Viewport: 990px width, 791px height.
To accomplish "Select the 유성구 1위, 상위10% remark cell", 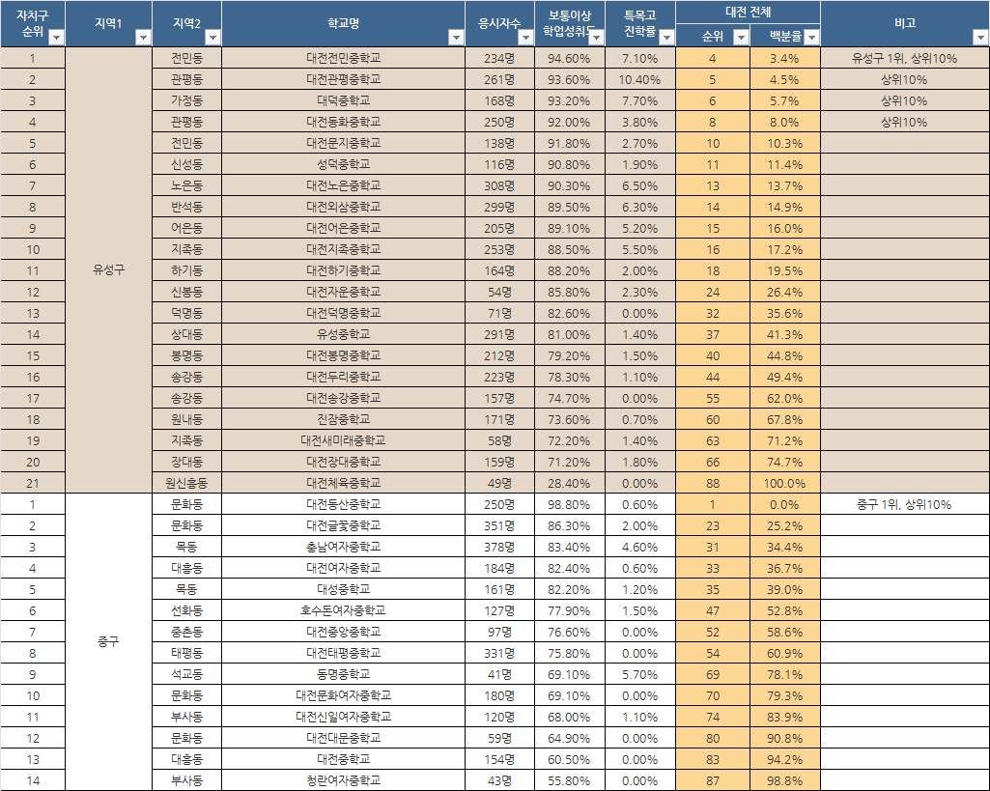I will point(905,58).
